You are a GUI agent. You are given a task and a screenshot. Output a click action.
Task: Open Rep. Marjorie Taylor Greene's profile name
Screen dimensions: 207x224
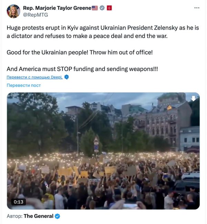pyautogui.click(x=57, y=8)
